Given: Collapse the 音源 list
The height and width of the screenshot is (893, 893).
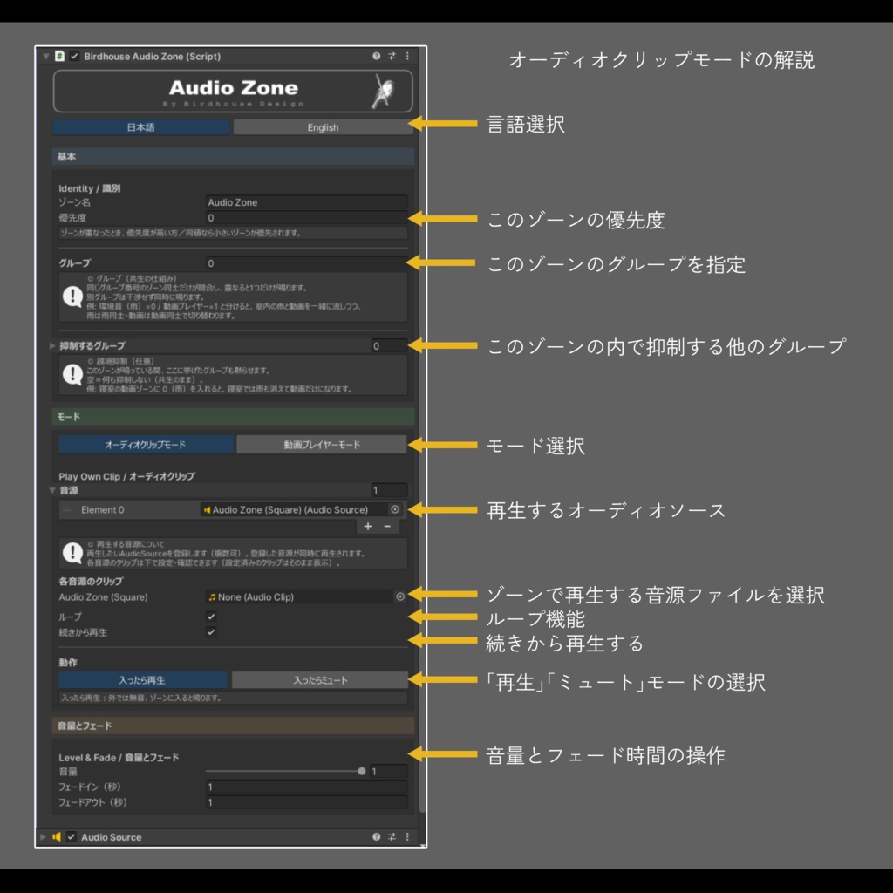Looking at the screenshot, I should click(x=52, y=490).
